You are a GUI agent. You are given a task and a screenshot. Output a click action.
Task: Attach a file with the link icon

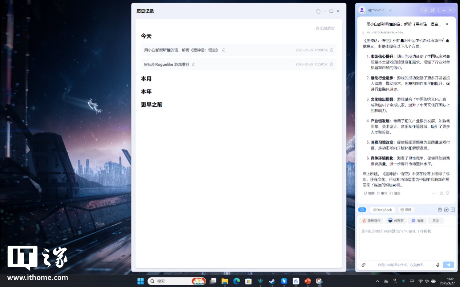(363, 265)
